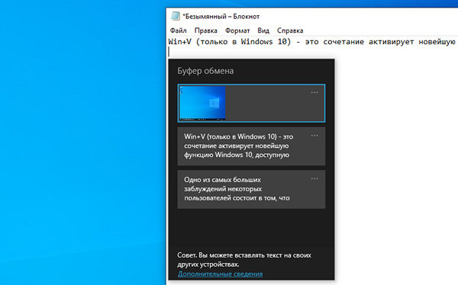
Task: Open options for the 'Одно из самых' entry
Action: click(x=314, y=179)
